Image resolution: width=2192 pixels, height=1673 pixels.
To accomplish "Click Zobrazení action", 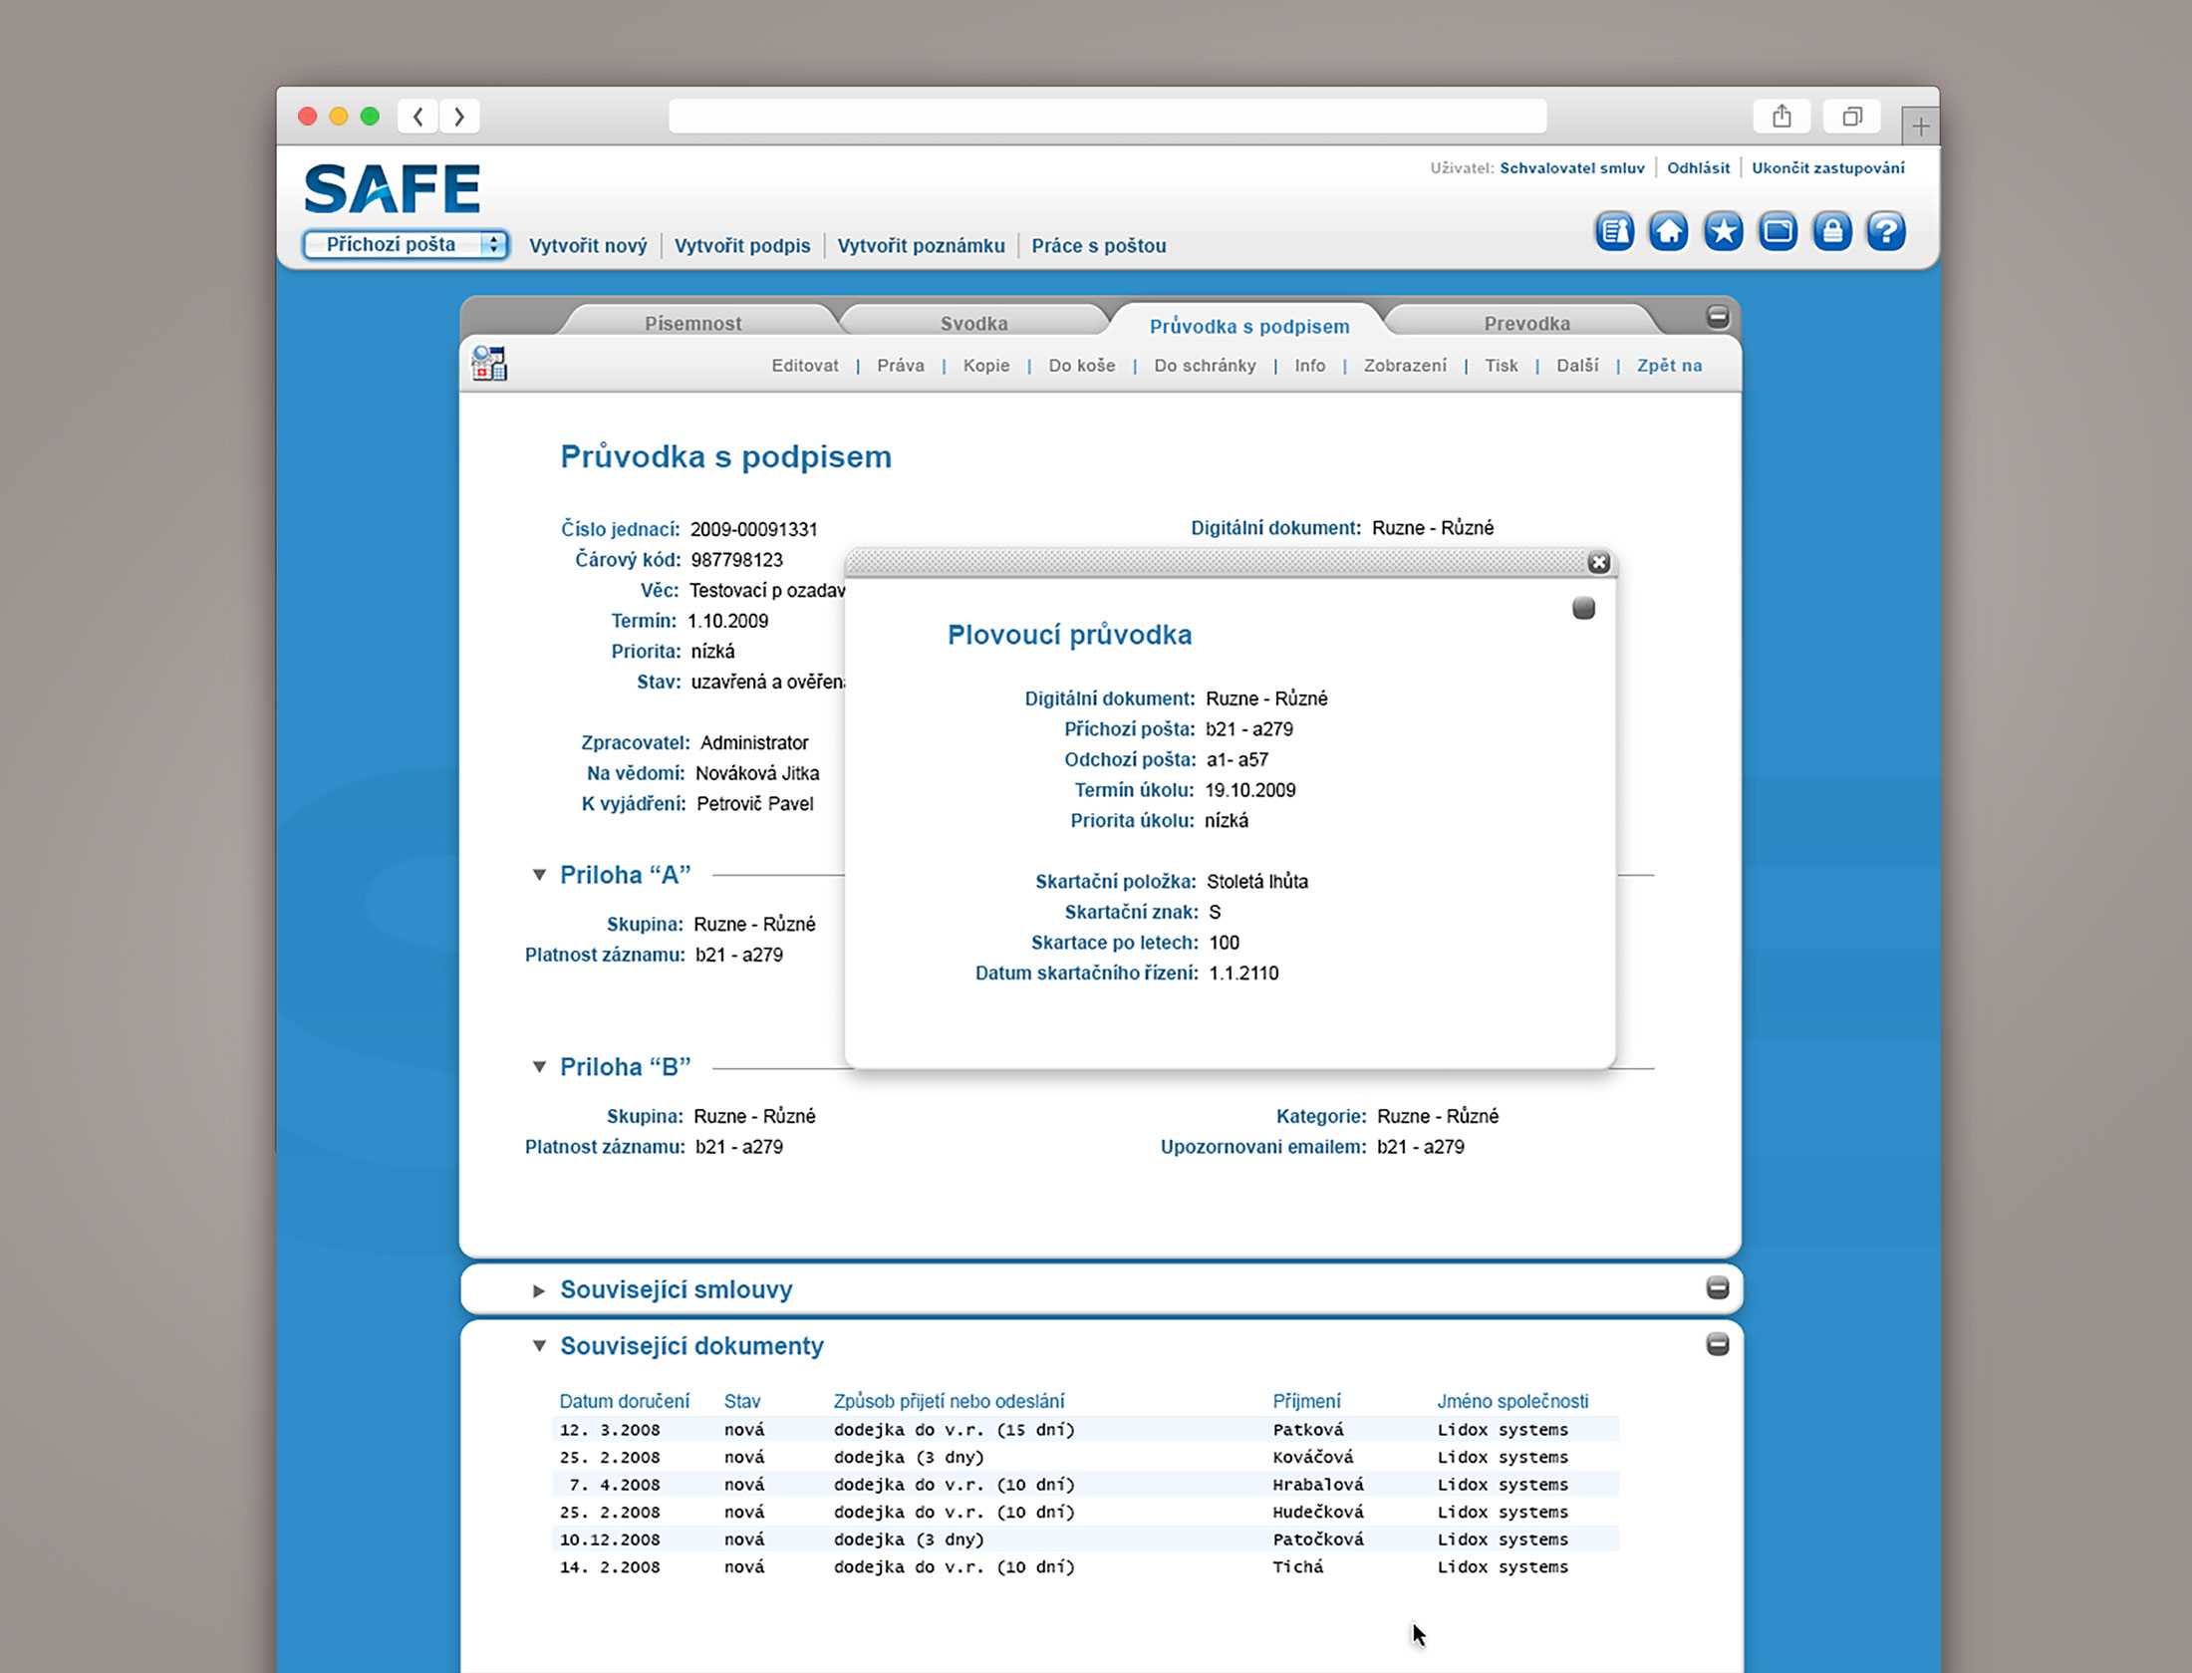I will (1405, 366).
